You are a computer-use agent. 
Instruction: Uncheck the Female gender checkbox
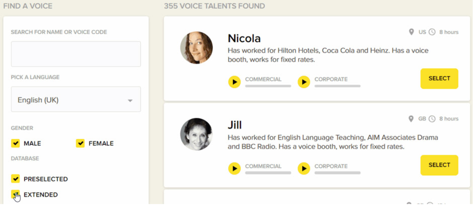click(x=80, y=143)
